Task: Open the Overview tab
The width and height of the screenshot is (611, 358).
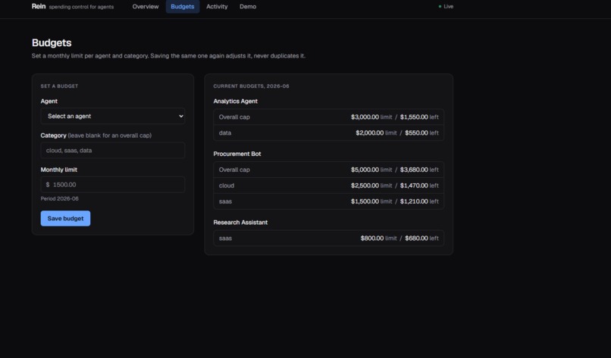Action: pos(146,7)
